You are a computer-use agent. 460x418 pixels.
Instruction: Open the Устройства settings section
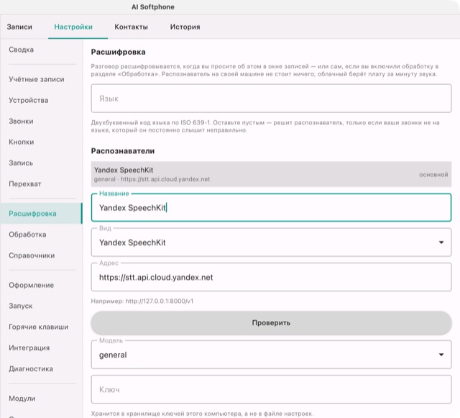tap(41, 100)
